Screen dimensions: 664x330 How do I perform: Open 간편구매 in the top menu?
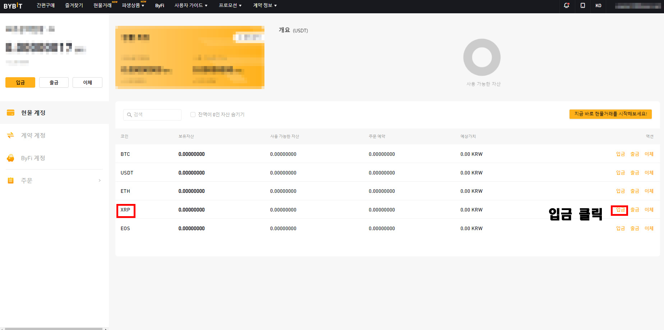point(46,5)
